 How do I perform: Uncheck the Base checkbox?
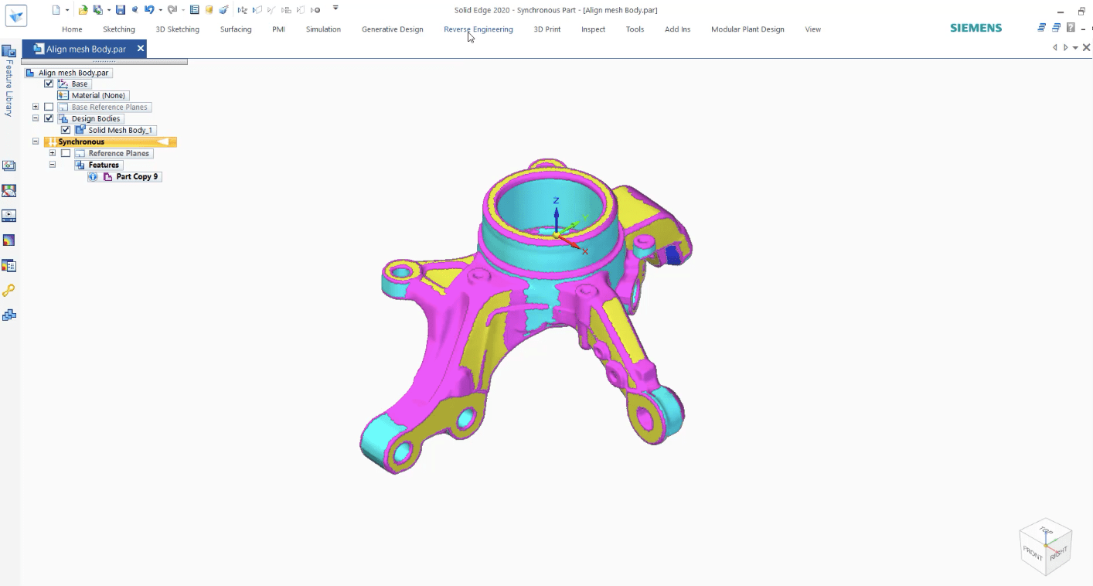49,83
